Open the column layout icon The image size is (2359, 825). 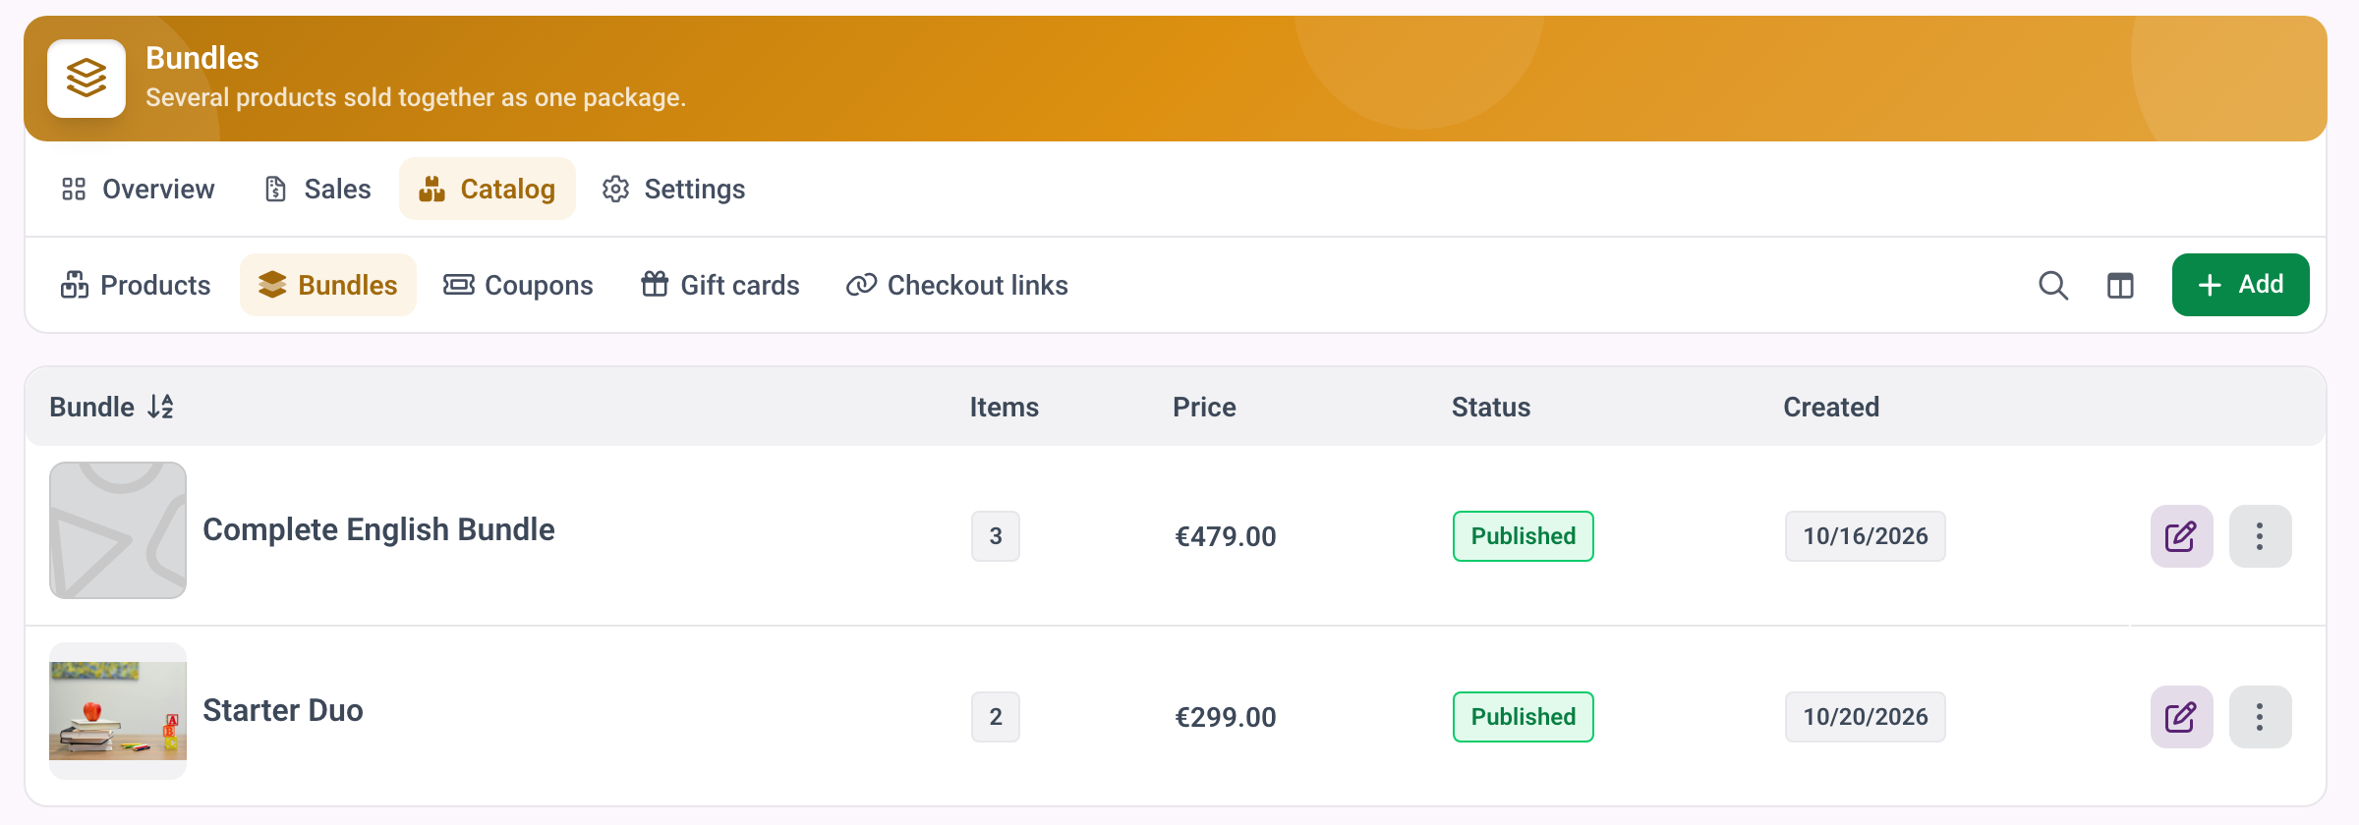click(2120, 285)
